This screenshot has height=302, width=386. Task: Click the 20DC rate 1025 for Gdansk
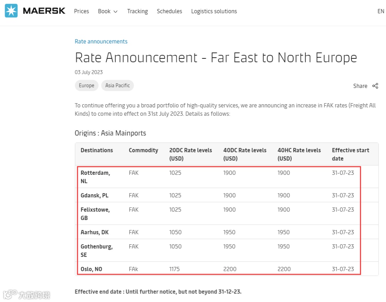175,195
